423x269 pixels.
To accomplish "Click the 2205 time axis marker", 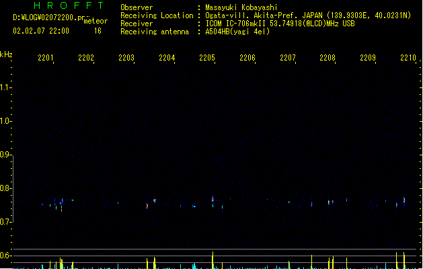I will pyautogui.click(x=207, y=58).
